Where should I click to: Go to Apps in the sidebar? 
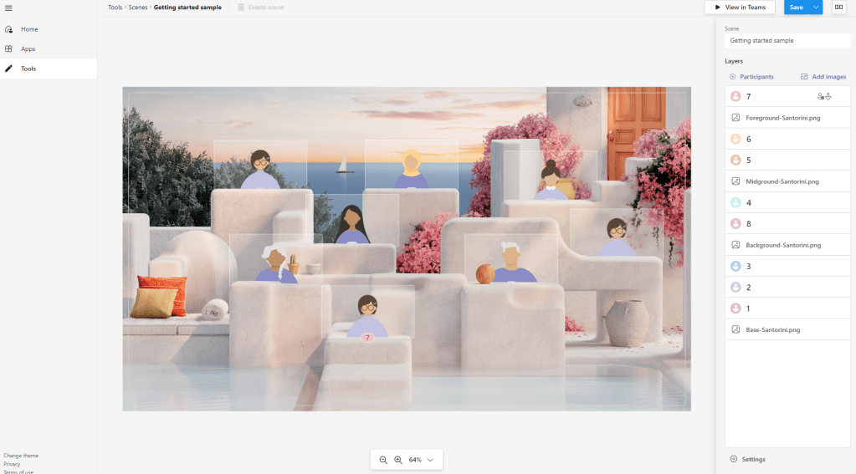pos(28,48)
